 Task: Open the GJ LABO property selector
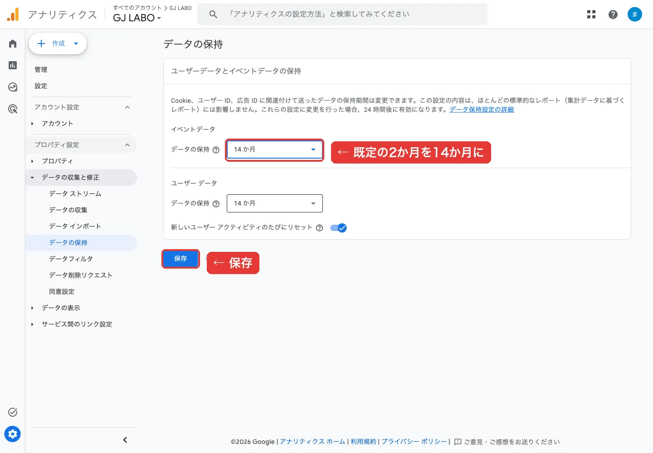point(137,18)
